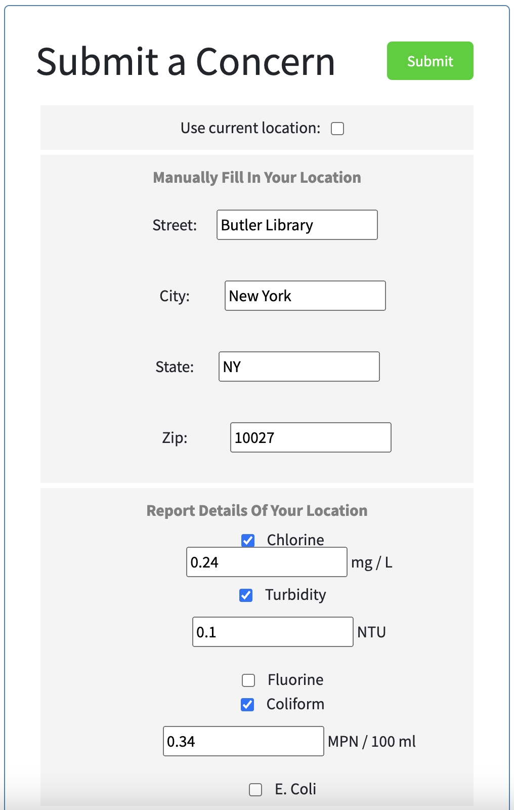Click the Fluorine label text
The image size is (514, 810).
(295, 679)
